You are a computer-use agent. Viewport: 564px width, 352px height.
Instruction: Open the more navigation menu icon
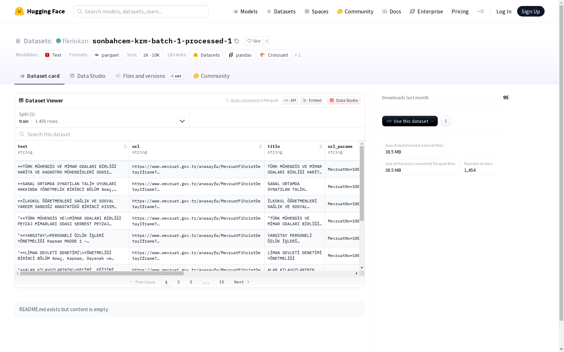pos(480,11)
